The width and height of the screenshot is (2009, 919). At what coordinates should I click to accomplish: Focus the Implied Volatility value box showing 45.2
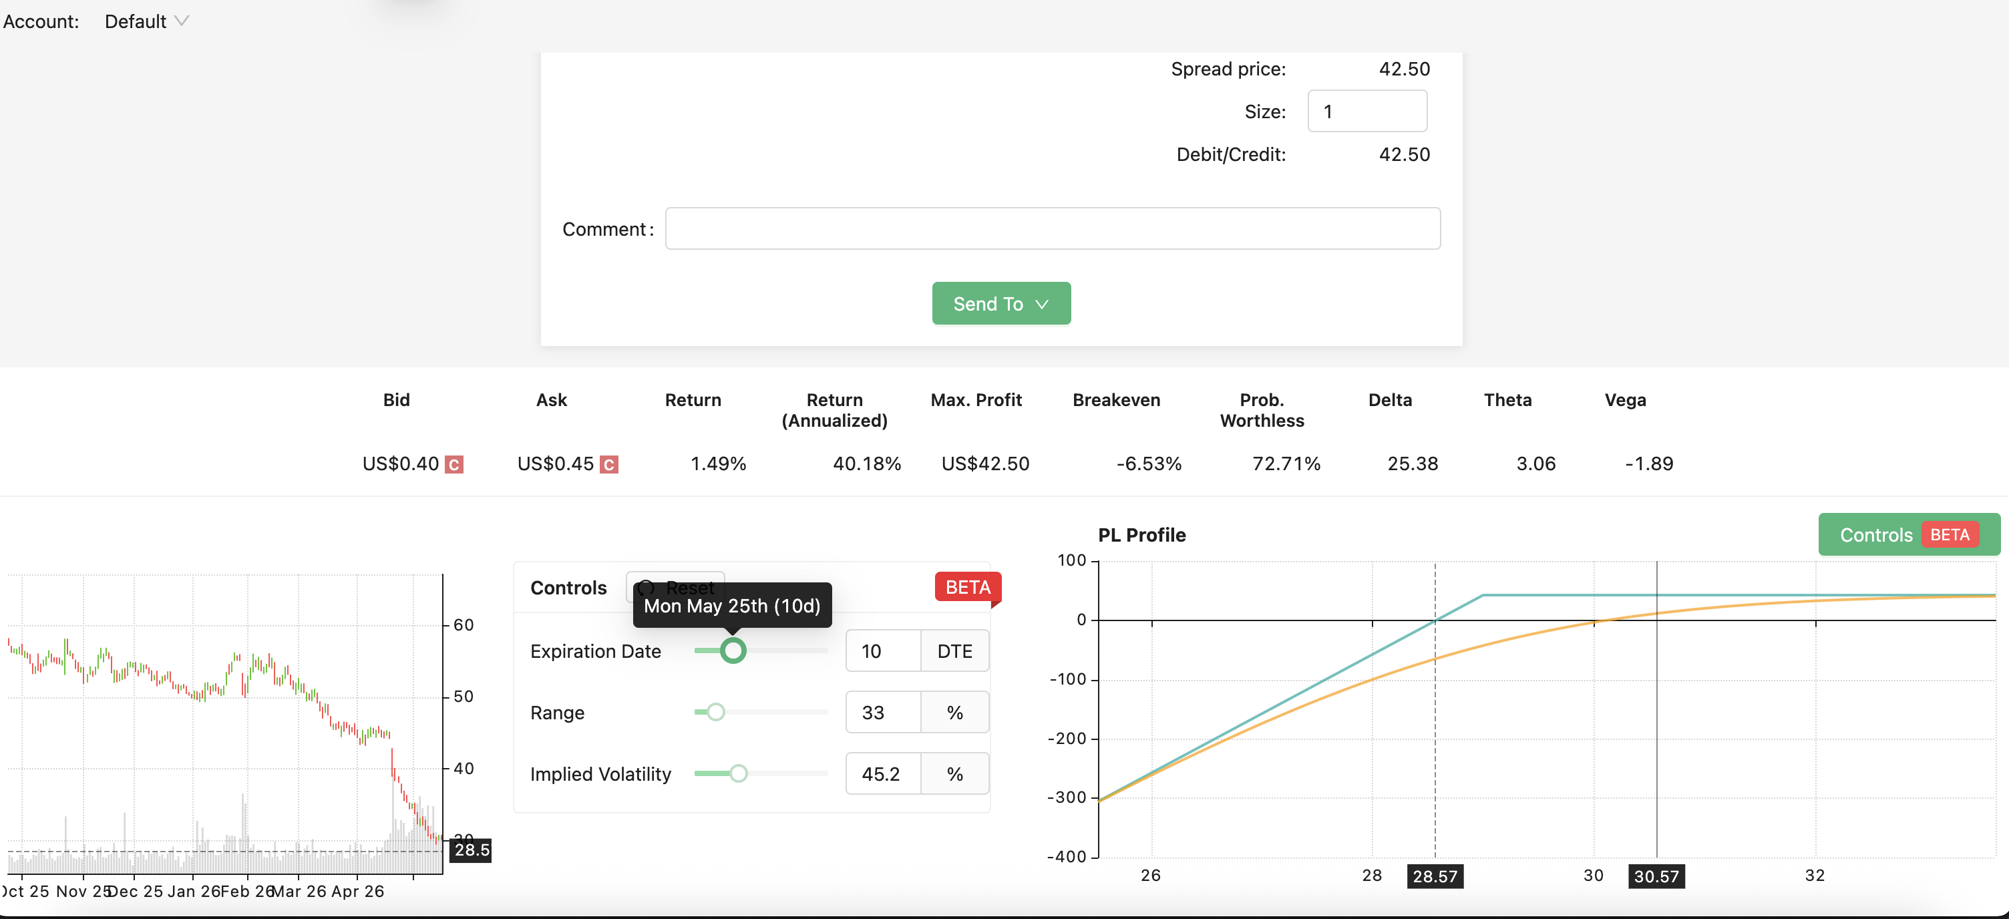point(883,774)
